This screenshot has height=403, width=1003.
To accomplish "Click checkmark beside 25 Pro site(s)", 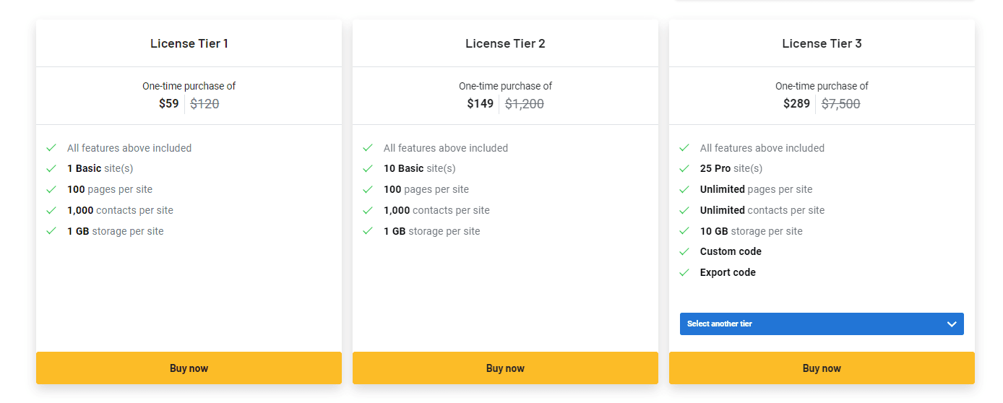I will (684, 169).
